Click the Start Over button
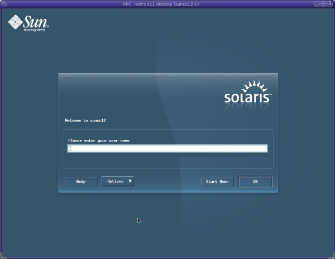335x259 pixels. tap(218, 181)
